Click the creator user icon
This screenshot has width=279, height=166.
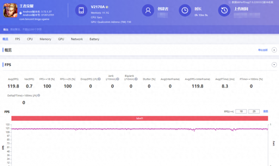tap(148, 10)
